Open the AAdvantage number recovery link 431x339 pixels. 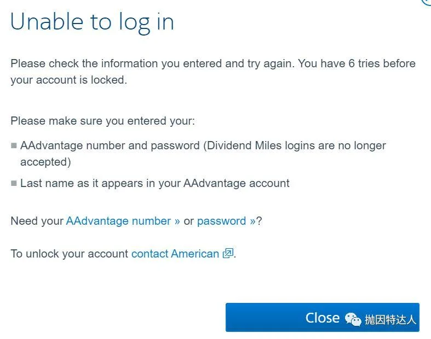click(x=123, y=221)
